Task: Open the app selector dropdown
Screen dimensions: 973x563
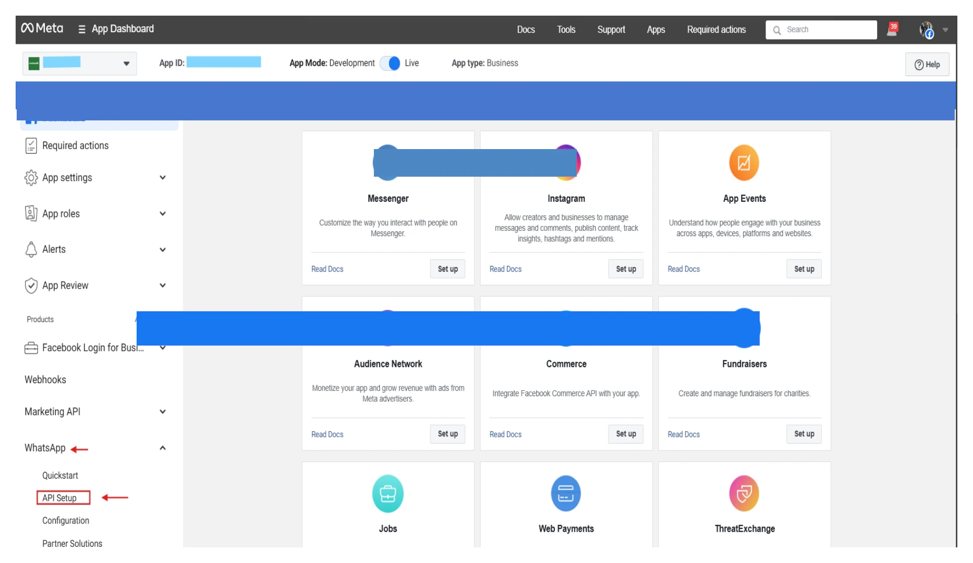Action: click(x=80, y=64)
